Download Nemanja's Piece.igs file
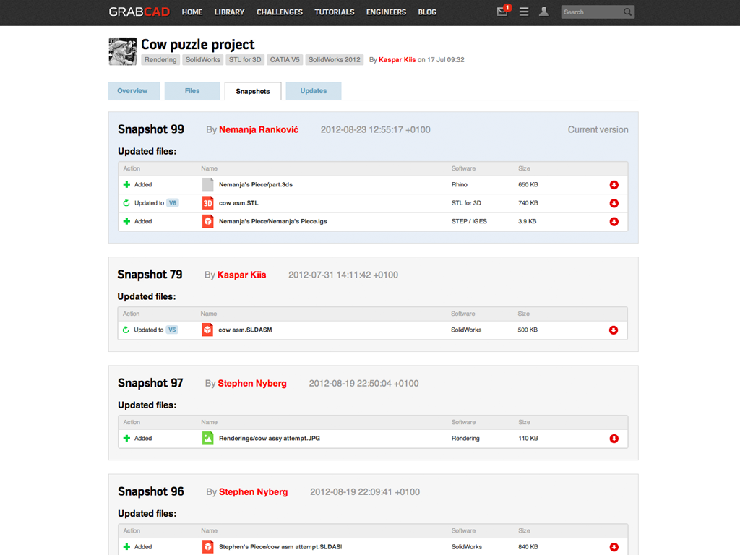The height and width of the screenshot is (555, 740). [x=614, y=222]
